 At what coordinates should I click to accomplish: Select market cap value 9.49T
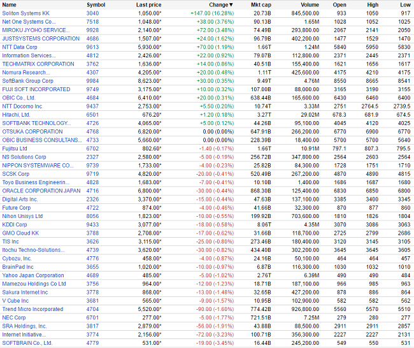[x=263, y=81]
